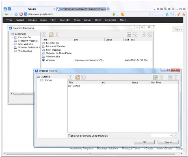This screenshot has width=188, height=157.
Task: Click the orange key AutoFill icon
Action: click(x=179, y=14)
